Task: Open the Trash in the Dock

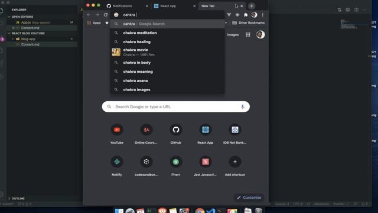Action: point(259,211)
